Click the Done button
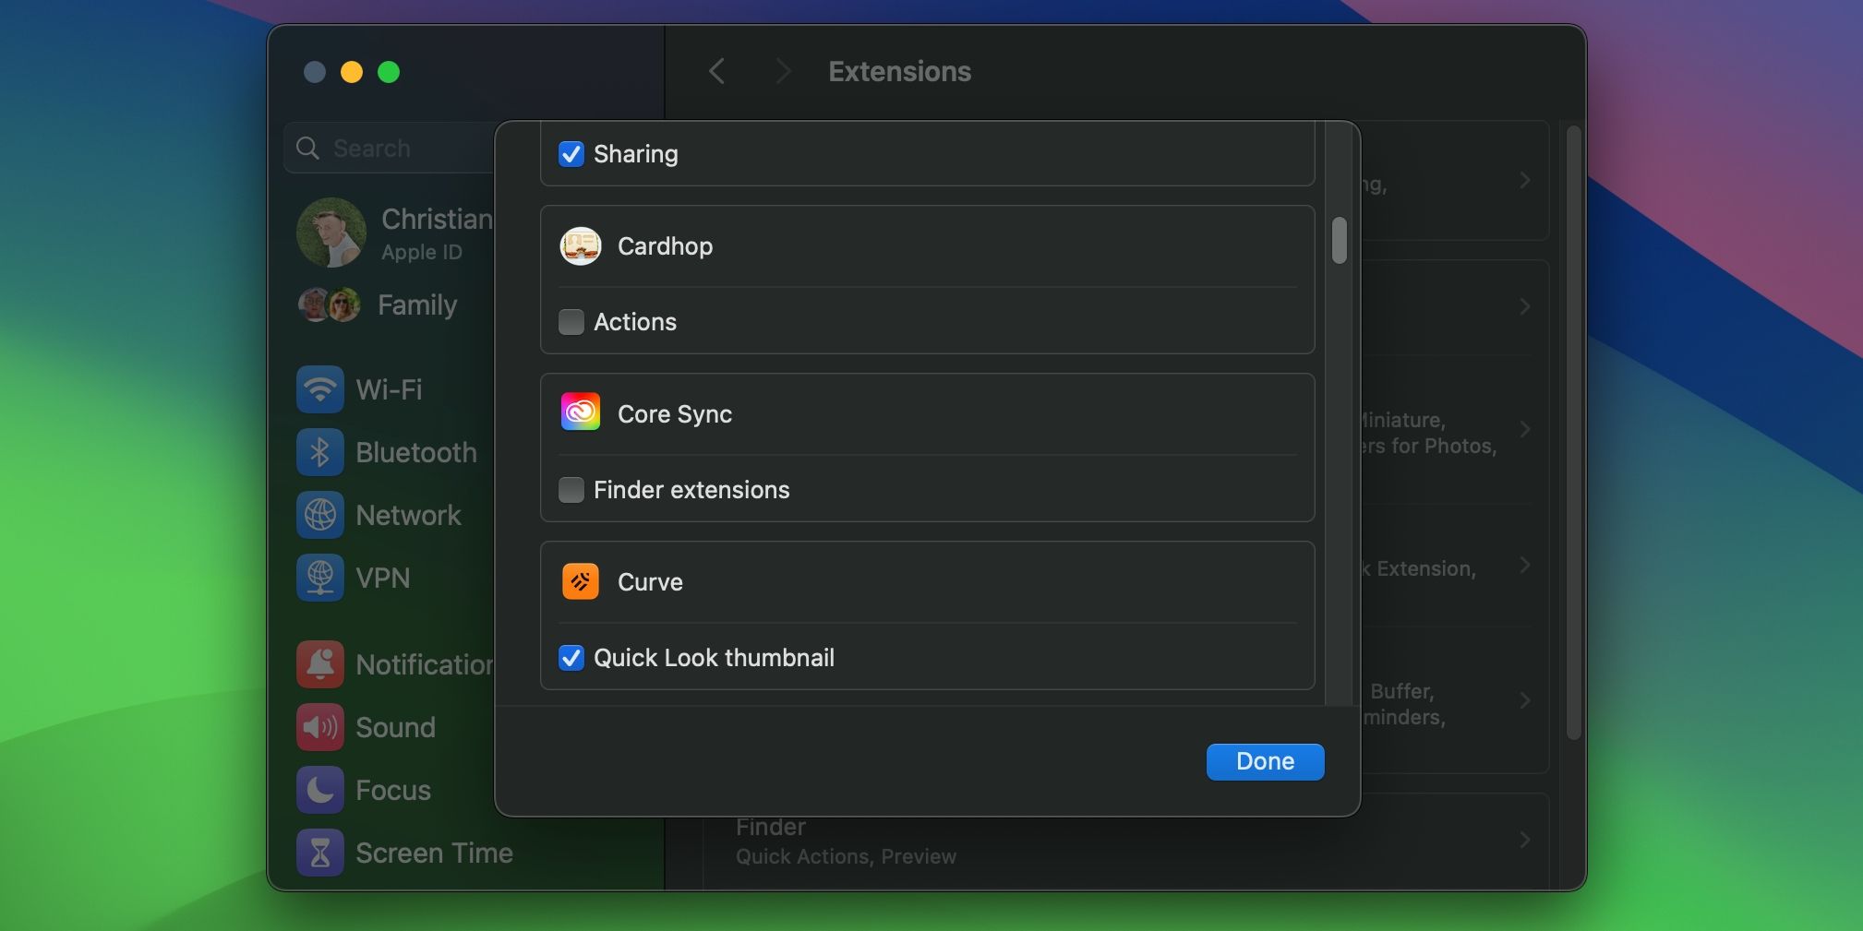 pyautogui.click(x=1263, y=761)
